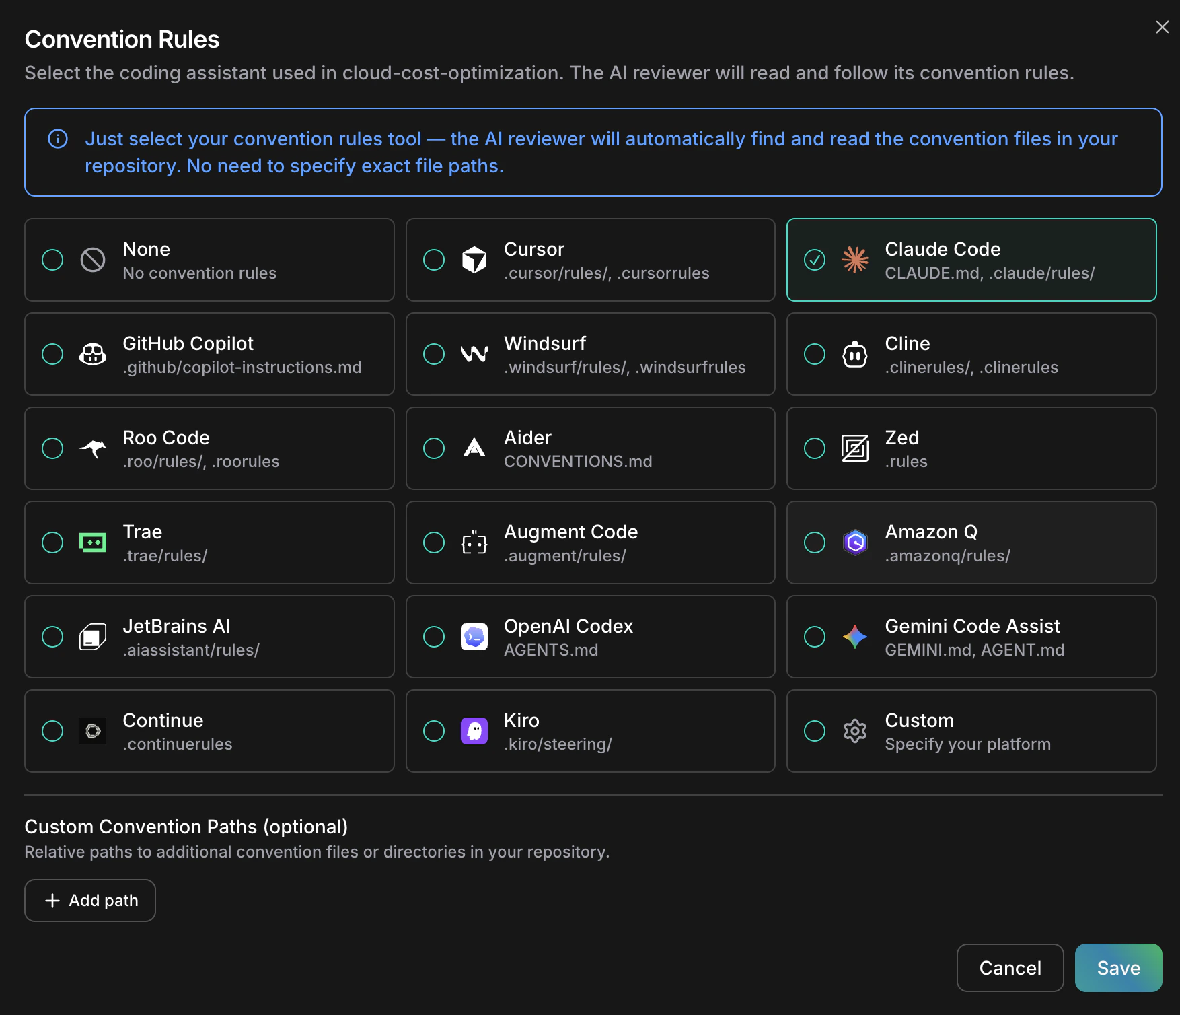
Task: Select the Cline option
Action: click(x=815, y=354)
